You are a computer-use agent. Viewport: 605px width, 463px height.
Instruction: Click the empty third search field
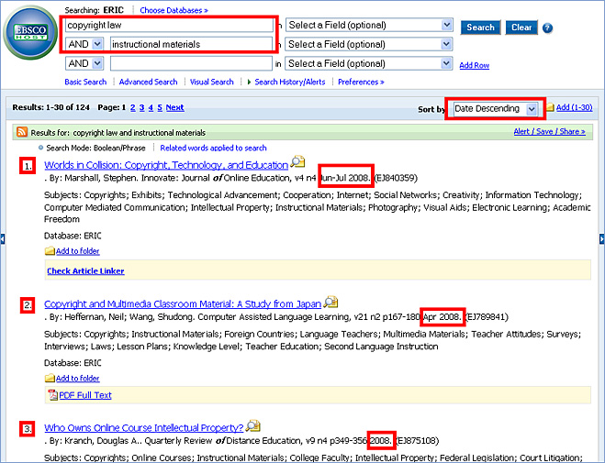[191, 63]
